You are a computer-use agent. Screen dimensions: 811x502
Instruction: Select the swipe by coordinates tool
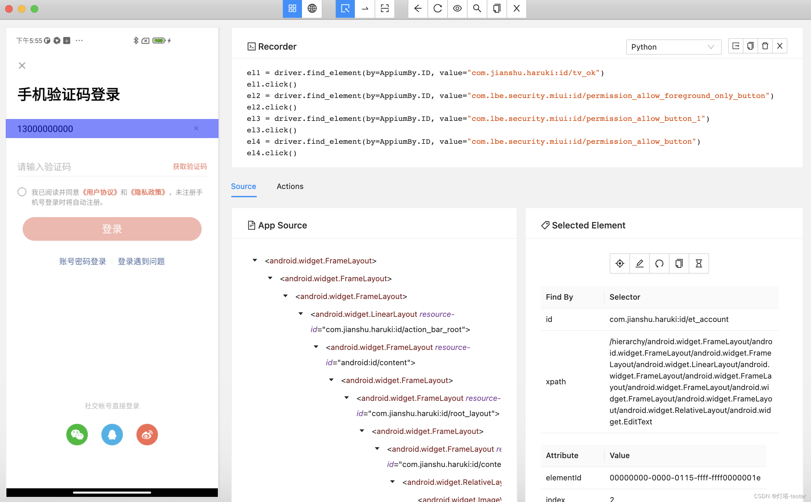pyautogui.click(x=365, y=8)
